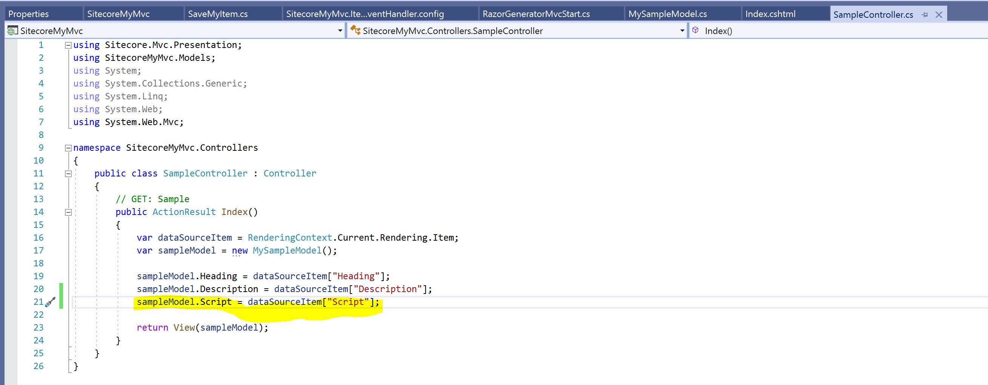Click the SitecoreMyMvc project icon in navigation bar
The height and width of the screenshot is (385, 988).
[x=13, y=31]
